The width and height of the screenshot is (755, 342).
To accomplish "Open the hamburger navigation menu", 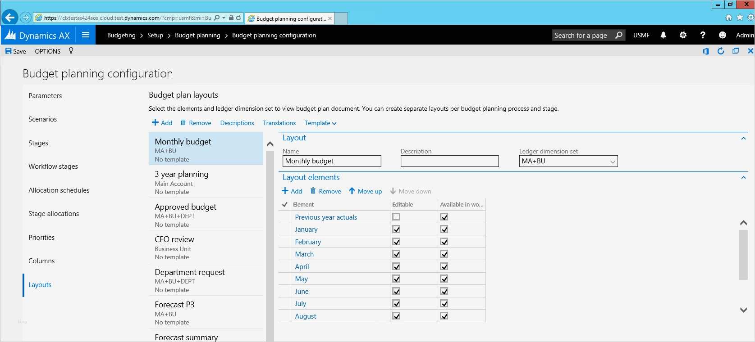I will [86, 35].
